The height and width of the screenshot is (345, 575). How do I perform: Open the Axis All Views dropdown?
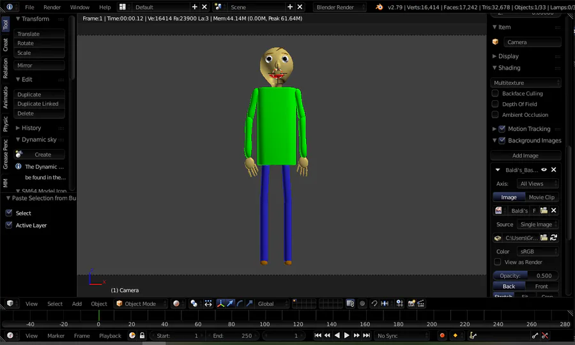[x=537, y=183]
